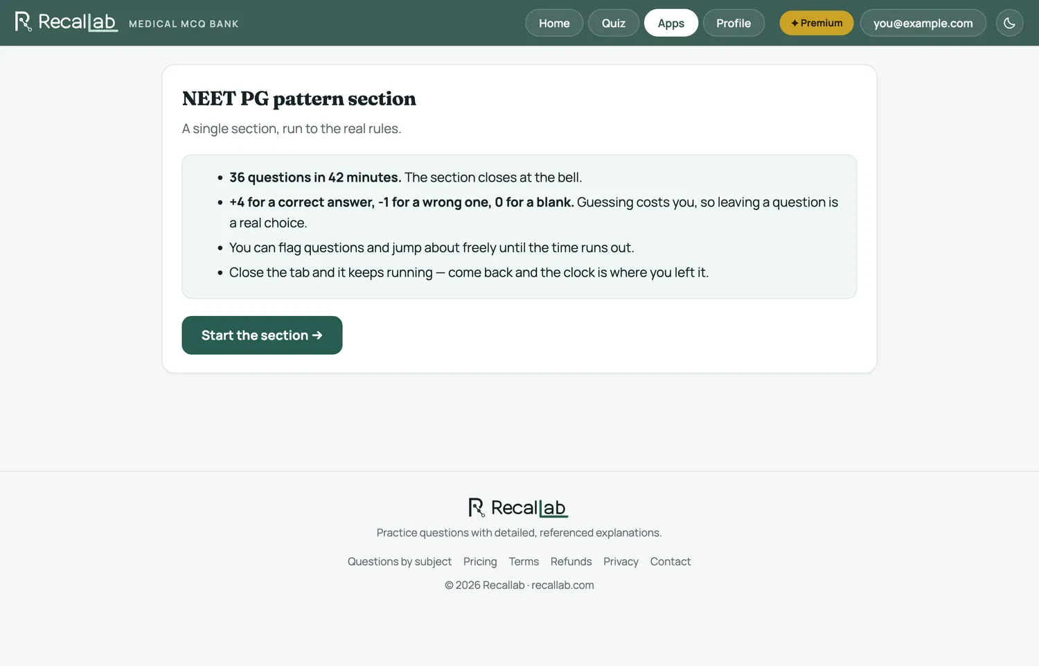Image resolution: width=1039 pixels, height=666 pixels.
Task: Click the "MEDICAL MCQ BANK" header tagline
Action: click(184, 24)
